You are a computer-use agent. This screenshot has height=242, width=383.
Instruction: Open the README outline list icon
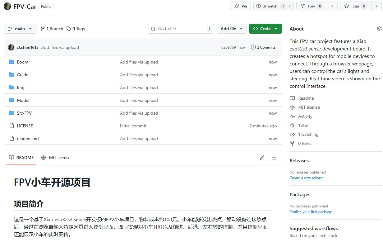pos(274,158)
